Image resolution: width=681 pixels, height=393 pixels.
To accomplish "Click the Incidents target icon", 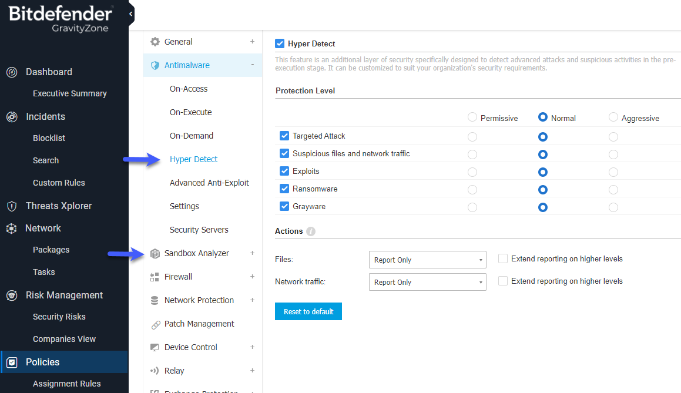I will coord(12,117).
